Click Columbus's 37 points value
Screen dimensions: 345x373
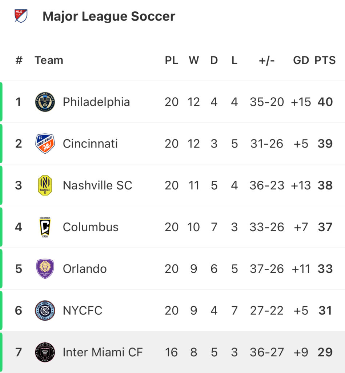(325, 227)
